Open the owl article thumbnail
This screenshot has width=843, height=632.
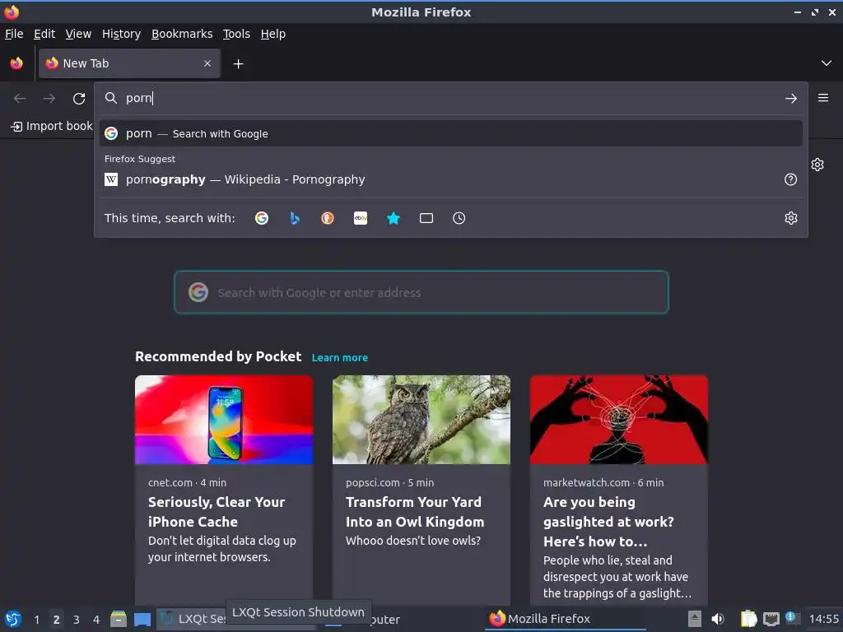pyautogui.click(x=421, y=420)
